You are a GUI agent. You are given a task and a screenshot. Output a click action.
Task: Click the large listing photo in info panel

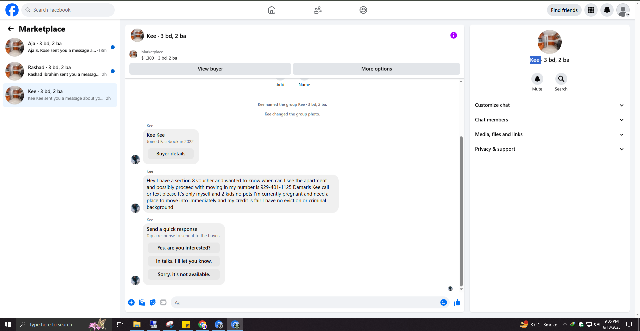coord(550,42)
